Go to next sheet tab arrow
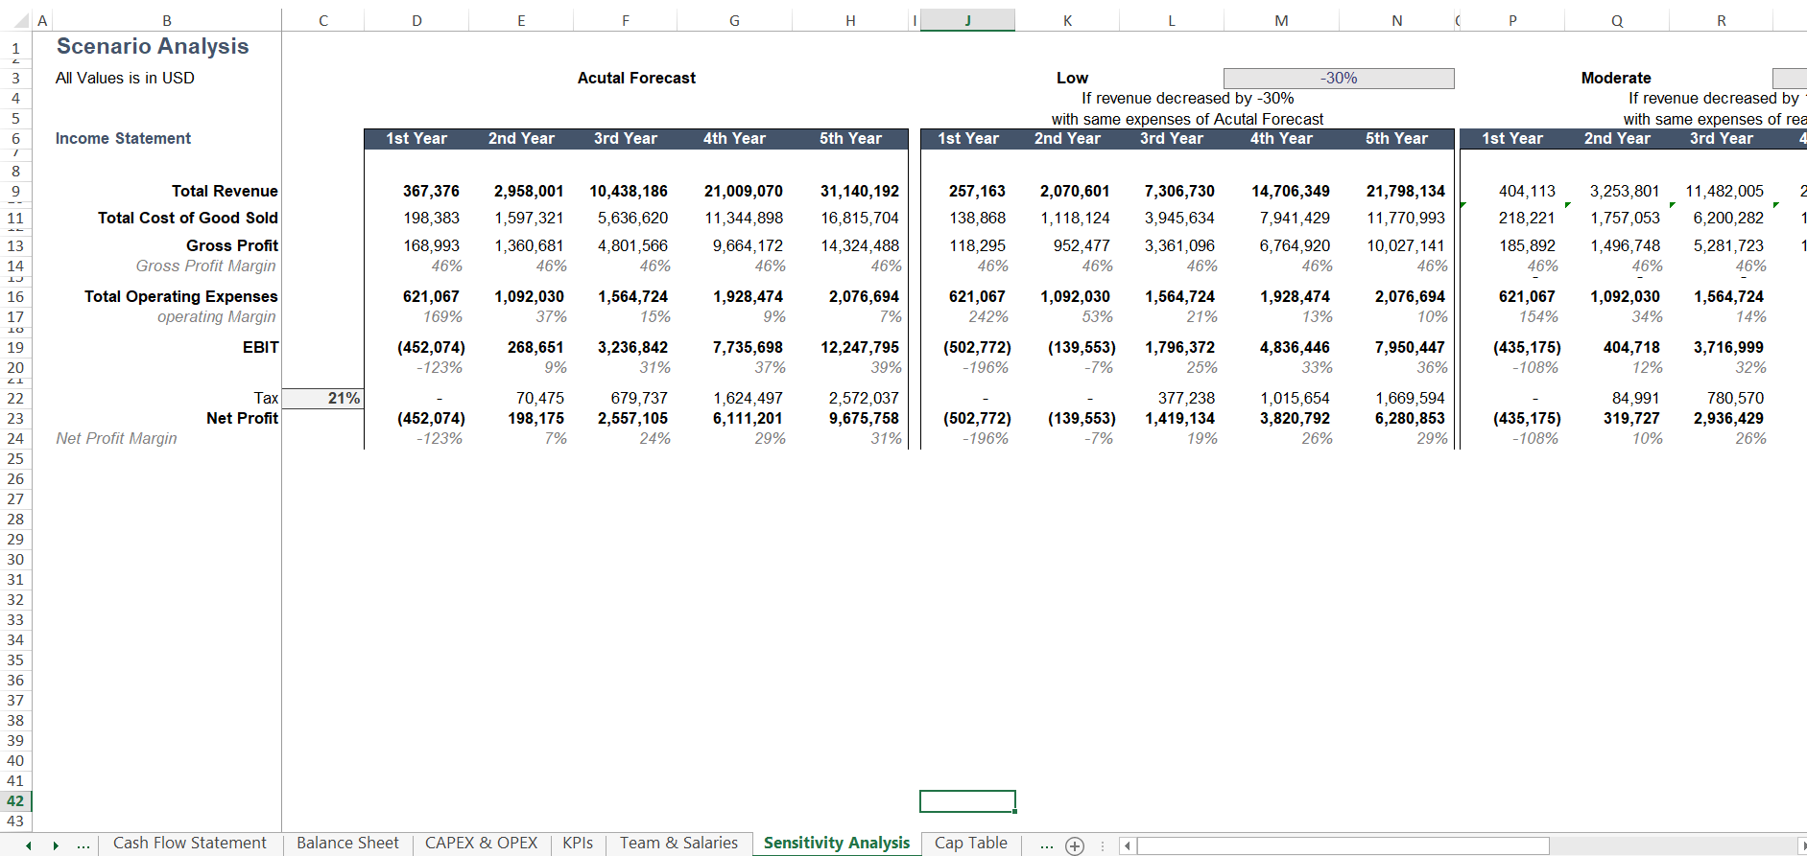1807x856 pixels. tap(56, 845)
